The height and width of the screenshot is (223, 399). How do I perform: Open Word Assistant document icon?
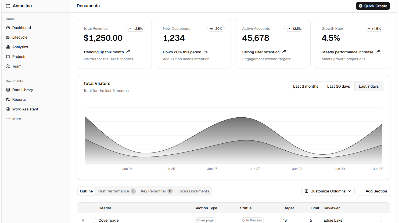8,109
